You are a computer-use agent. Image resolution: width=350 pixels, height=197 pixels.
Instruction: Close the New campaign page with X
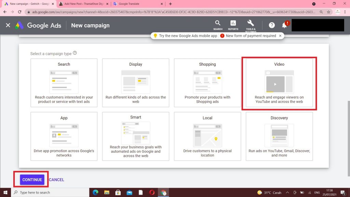(x=8, y=25)
